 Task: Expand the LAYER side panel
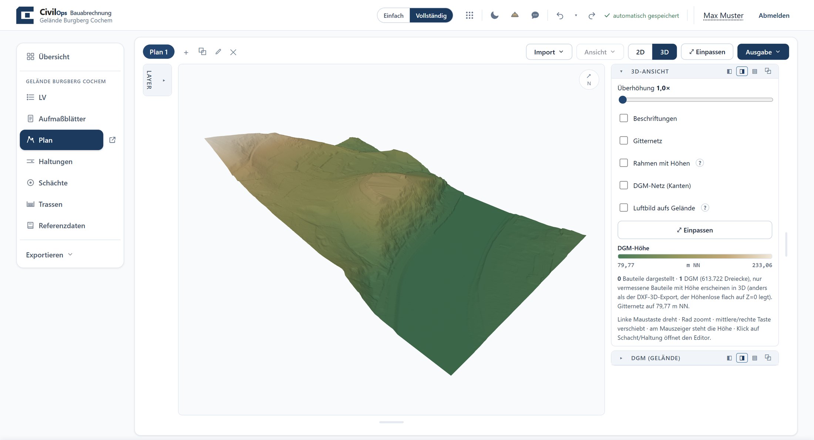[157, 80]
